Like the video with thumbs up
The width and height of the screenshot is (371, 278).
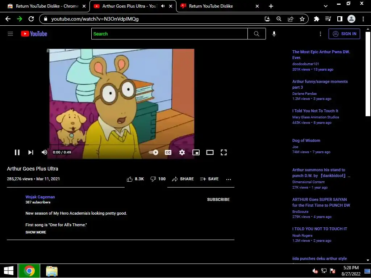click(135, 179)
